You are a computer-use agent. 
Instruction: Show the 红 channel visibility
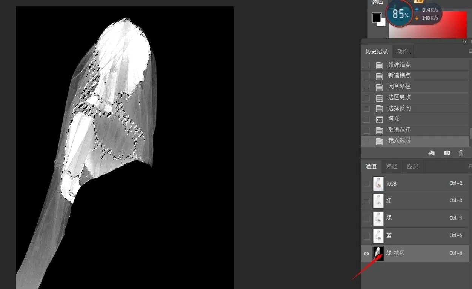(x=366, y=201)
